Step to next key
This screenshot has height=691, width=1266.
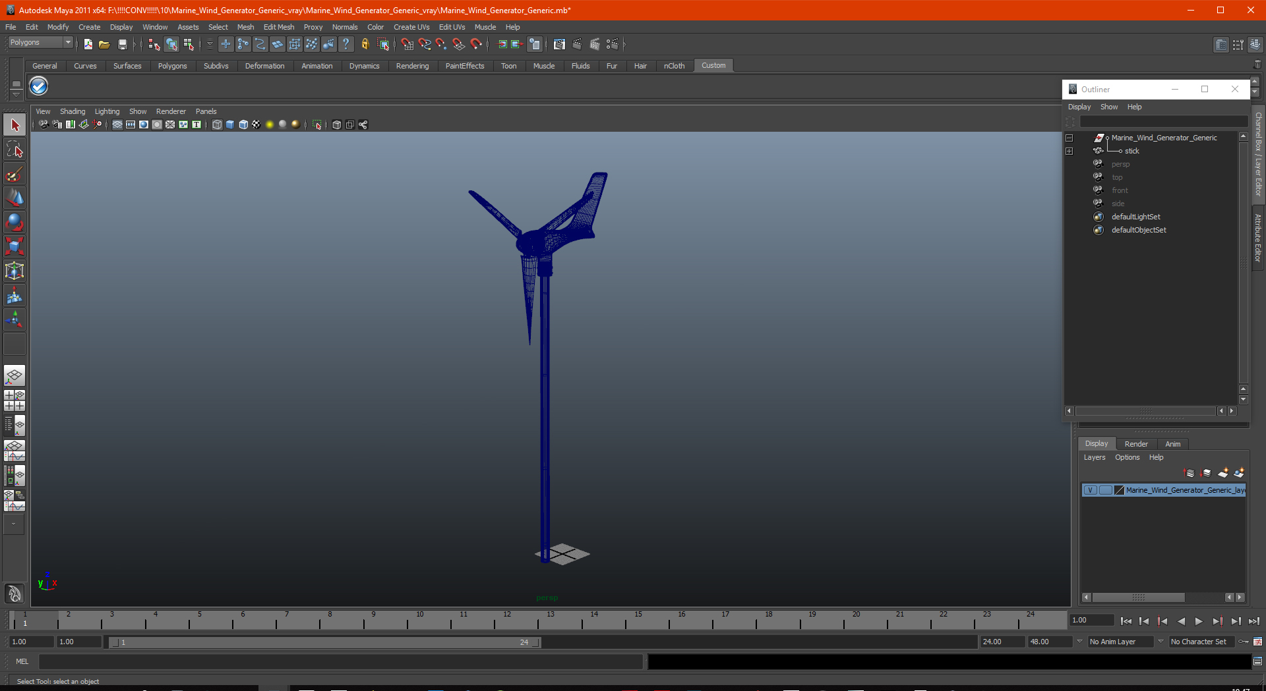click(1217, 621)
